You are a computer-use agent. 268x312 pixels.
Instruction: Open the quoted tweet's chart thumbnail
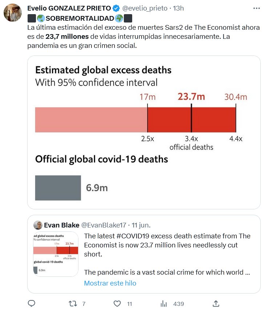56,254
